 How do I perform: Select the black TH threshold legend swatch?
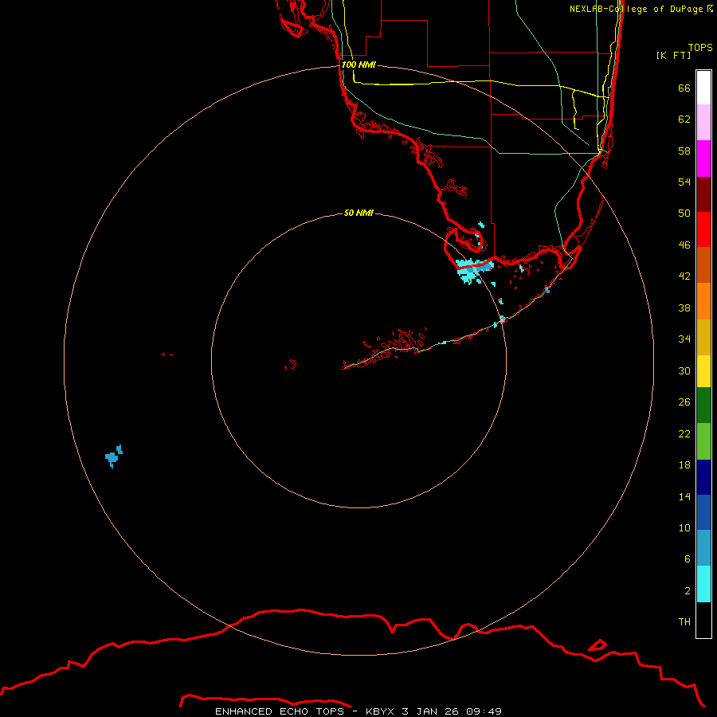[703, 620]
